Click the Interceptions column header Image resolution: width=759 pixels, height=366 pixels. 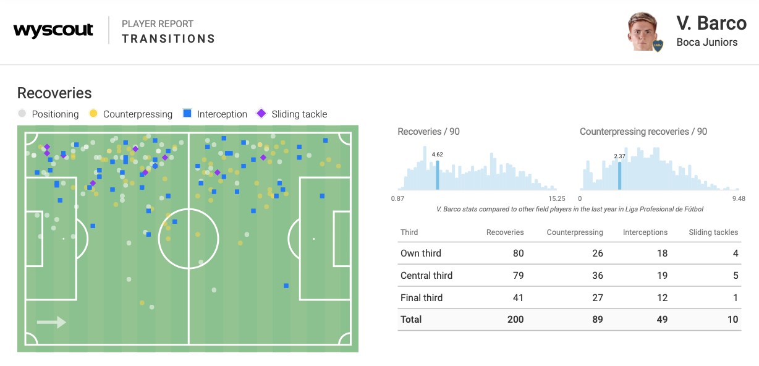pyautogui.click(x=645, y=232)
